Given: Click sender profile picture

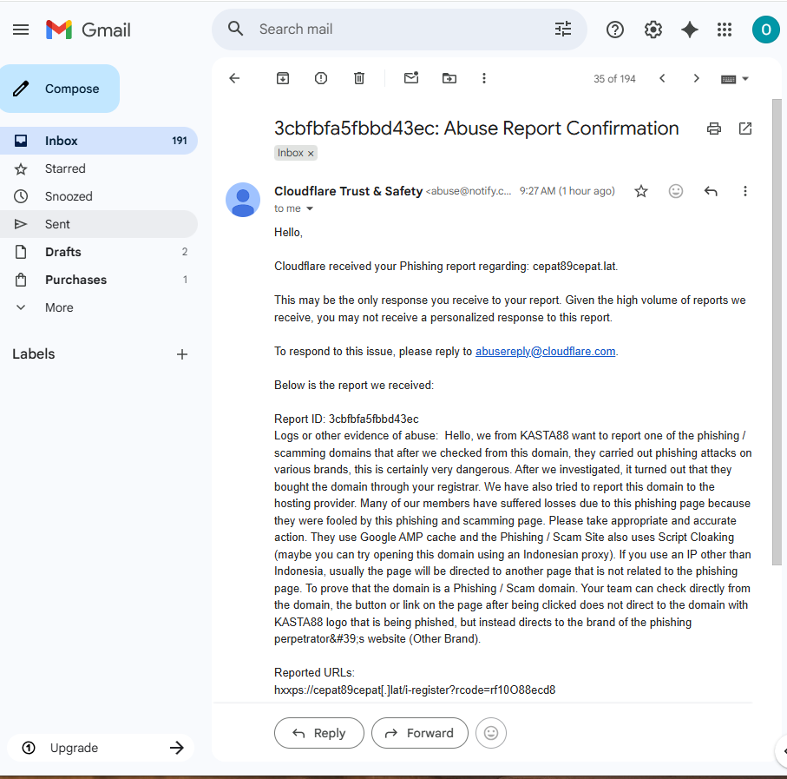Looking at the screenshot, I should click(243, 200).
